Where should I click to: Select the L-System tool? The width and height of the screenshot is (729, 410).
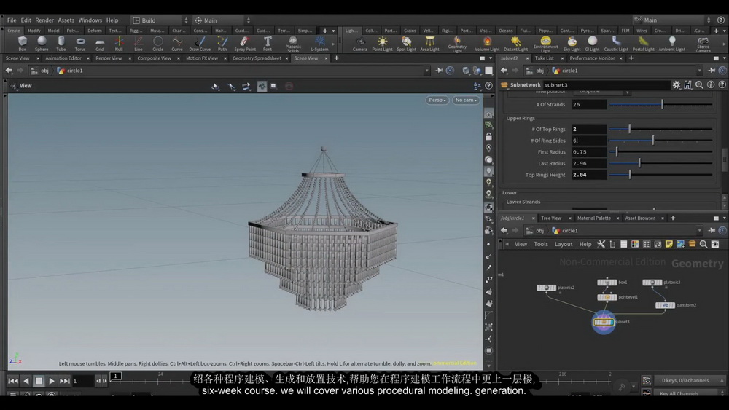(x=319, y=44)
